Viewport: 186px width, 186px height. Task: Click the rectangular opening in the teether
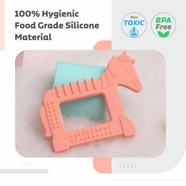85,113
